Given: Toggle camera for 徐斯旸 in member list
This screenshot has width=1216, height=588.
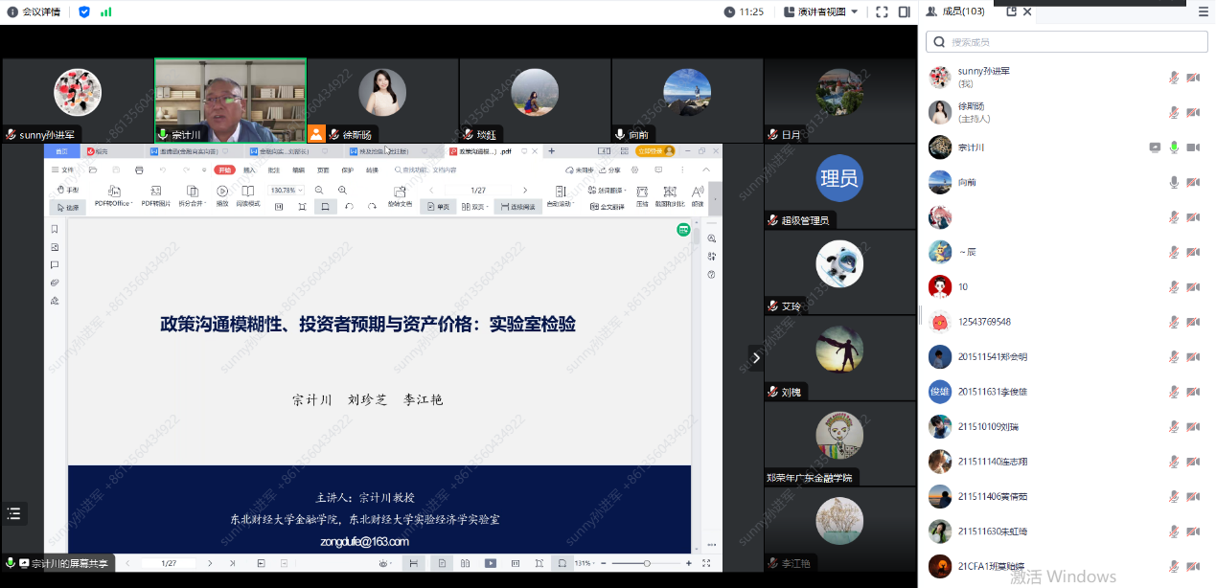Looking at the screenshot, I should 1193,113.
